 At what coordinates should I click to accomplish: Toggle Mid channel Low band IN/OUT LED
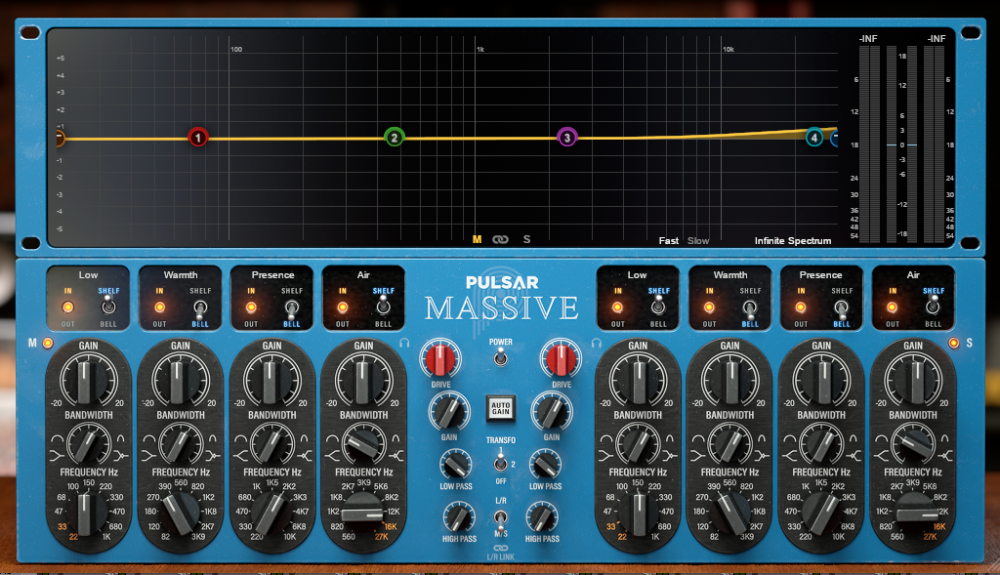coord(67,308)
